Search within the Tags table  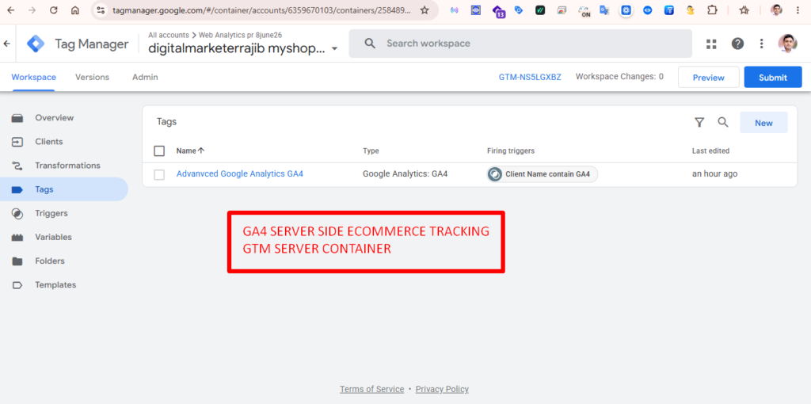(x=723, y=123)
